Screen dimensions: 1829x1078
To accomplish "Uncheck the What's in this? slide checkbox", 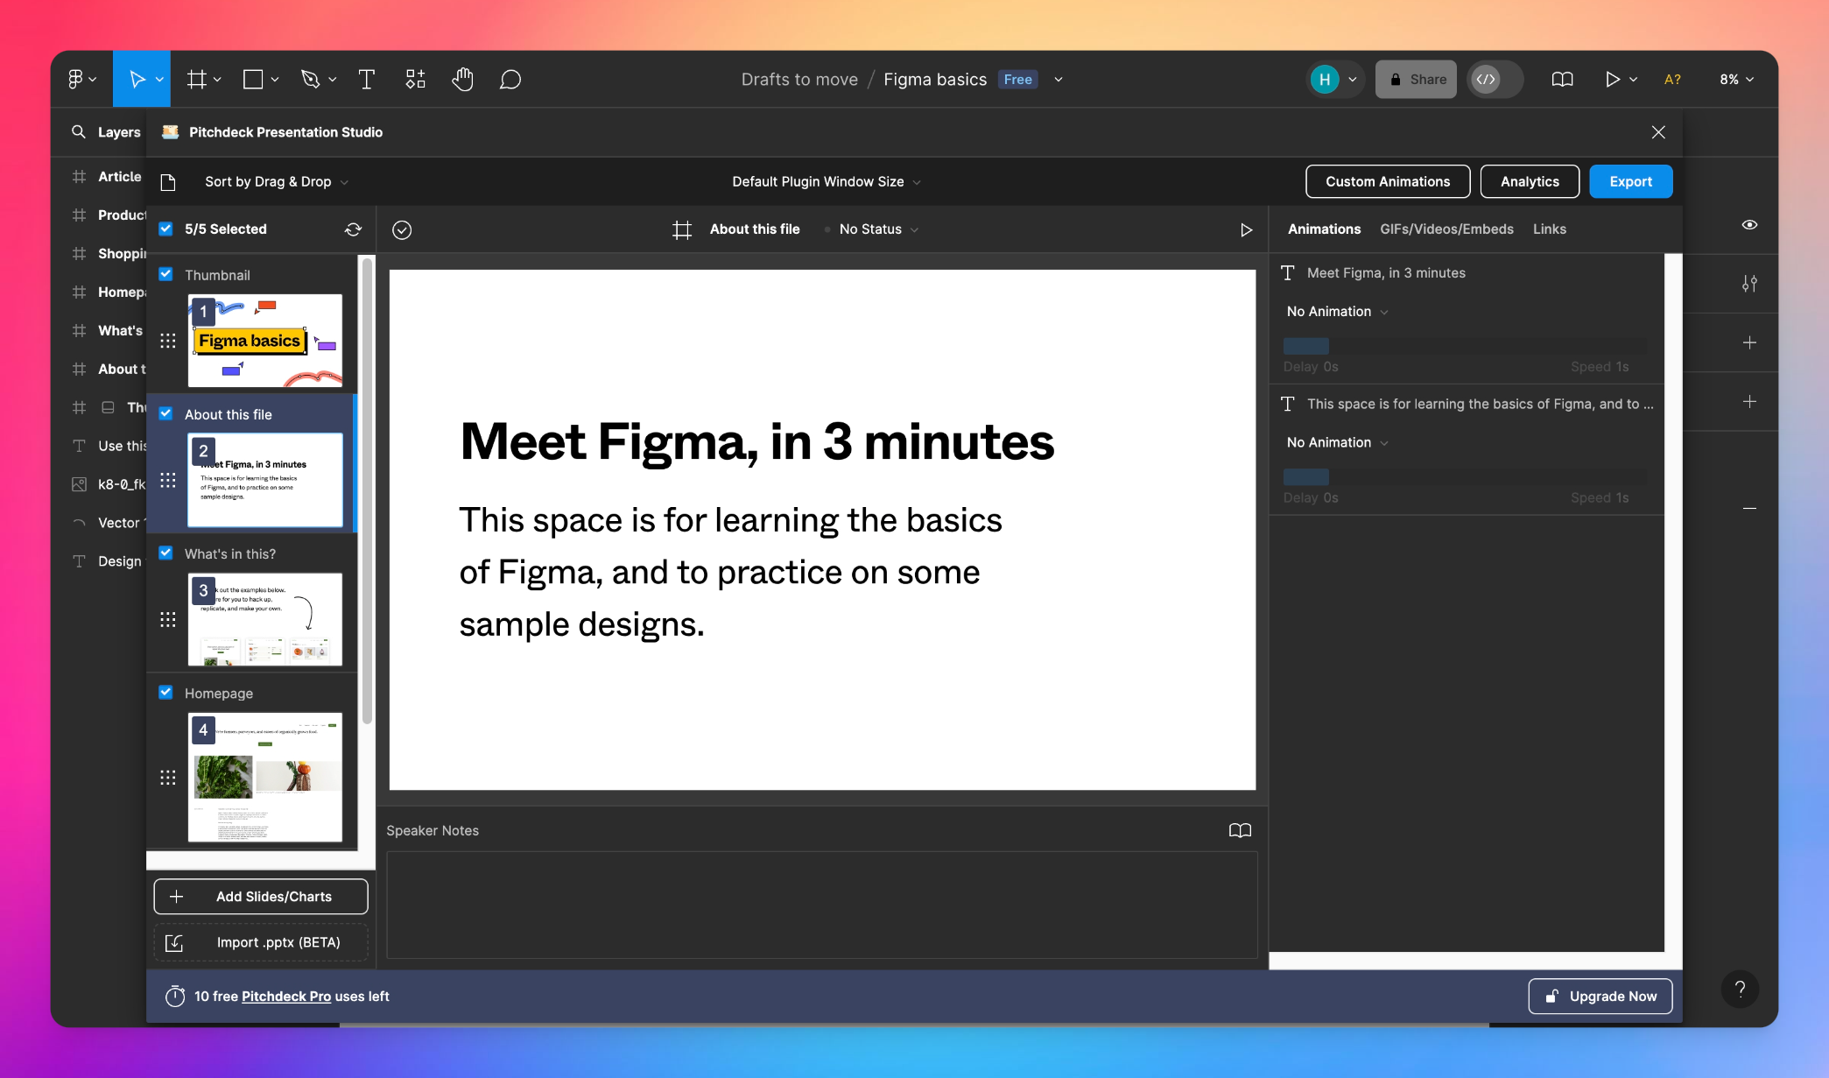I will [165, 553].
